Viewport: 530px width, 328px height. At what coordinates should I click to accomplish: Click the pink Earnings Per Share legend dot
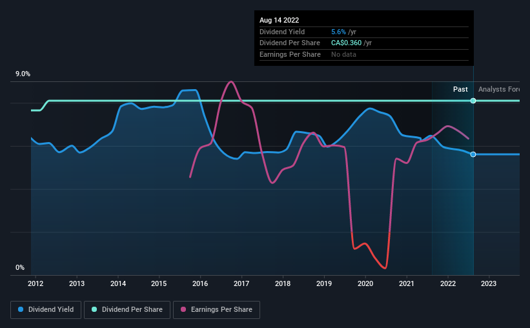pyautogui.click(x=183, y=309)
